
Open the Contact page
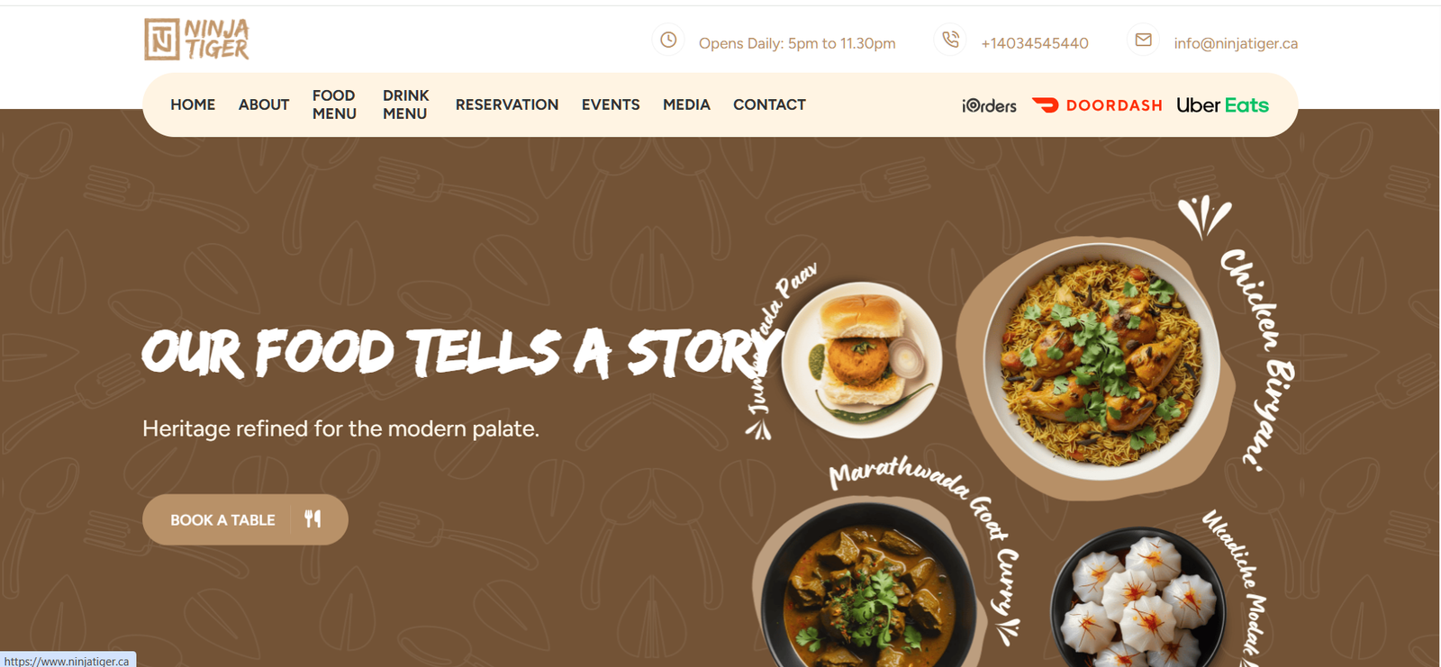(769, 104)
